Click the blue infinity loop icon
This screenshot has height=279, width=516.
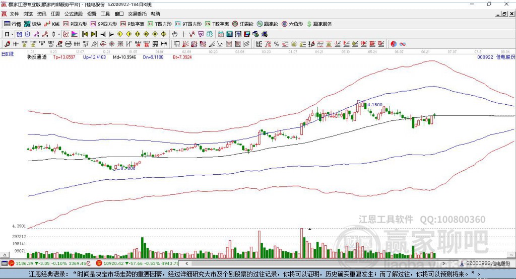[403, 44]
